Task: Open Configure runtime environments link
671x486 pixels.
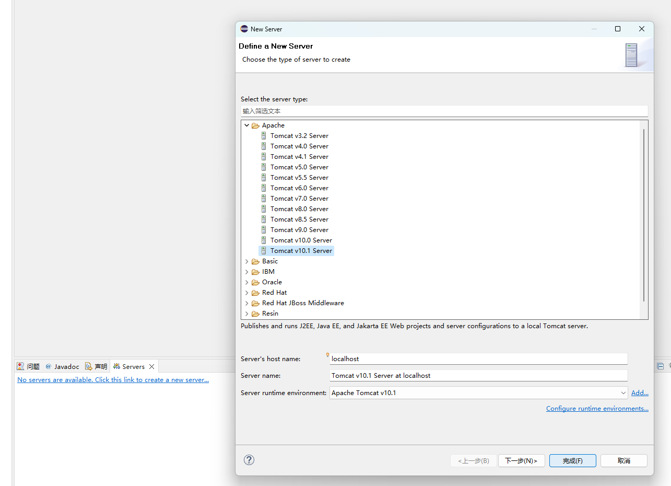Action: point(597,408)
